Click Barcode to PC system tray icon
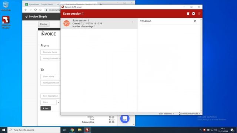The height and width of the screenshot is (133, 237). (x=204, y=130)
